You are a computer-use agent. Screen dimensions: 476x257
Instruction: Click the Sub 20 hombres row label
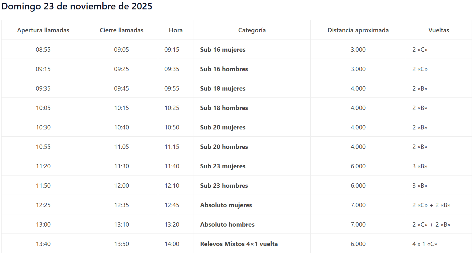pyautogui.click(x=224, y=147)
